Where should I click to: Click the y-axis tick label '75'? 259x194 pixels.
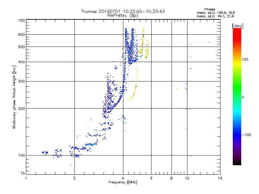23,173
